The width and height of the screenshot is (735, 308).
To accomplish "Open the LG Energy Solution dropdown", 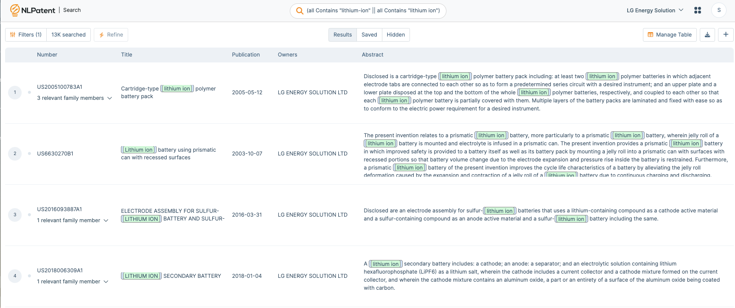I will (655, 10).
